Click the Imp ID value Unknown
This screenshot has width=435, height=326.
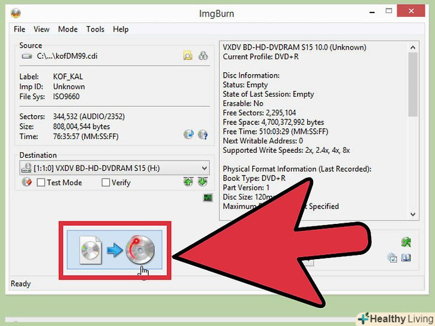tap(69, 87)
